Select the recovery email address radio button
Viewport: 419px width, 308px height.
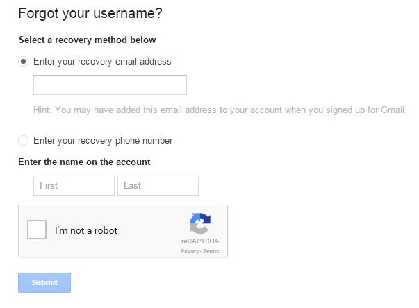pos(24,62)
